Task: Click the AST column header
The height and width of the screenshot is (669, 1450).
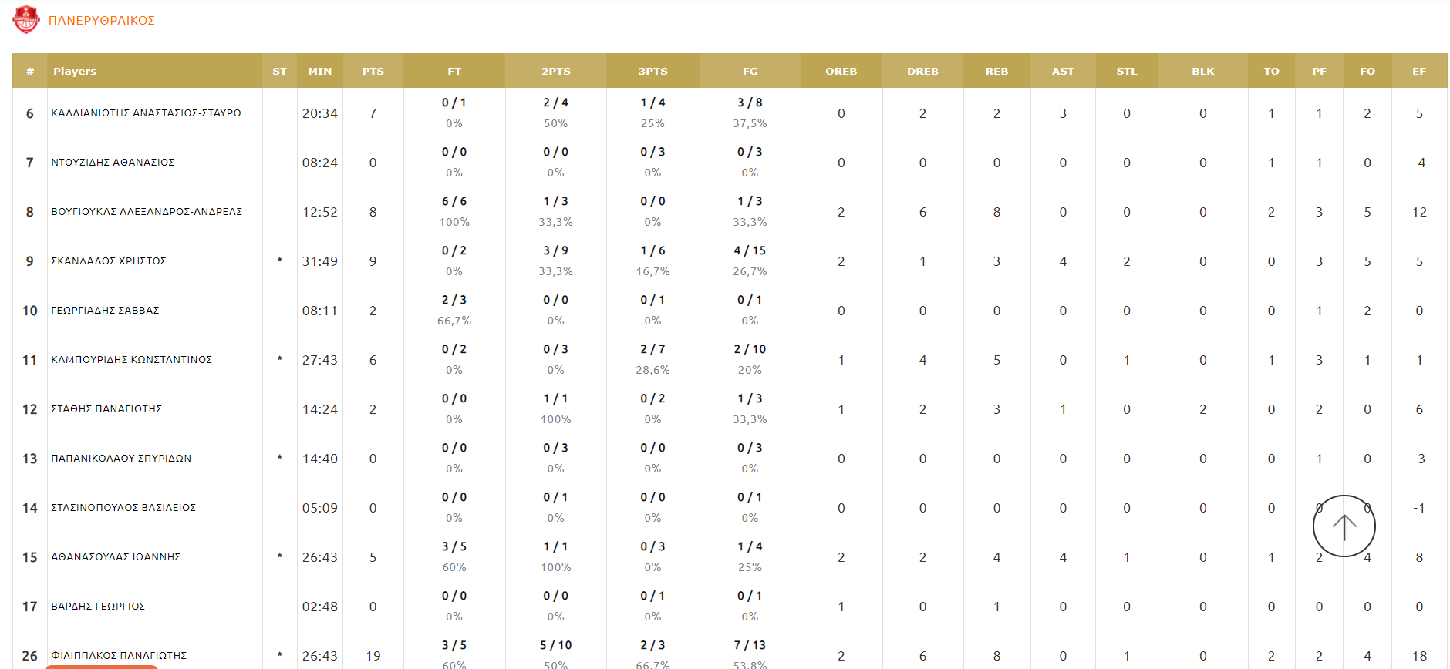Action: click(x=1062, y=71)
